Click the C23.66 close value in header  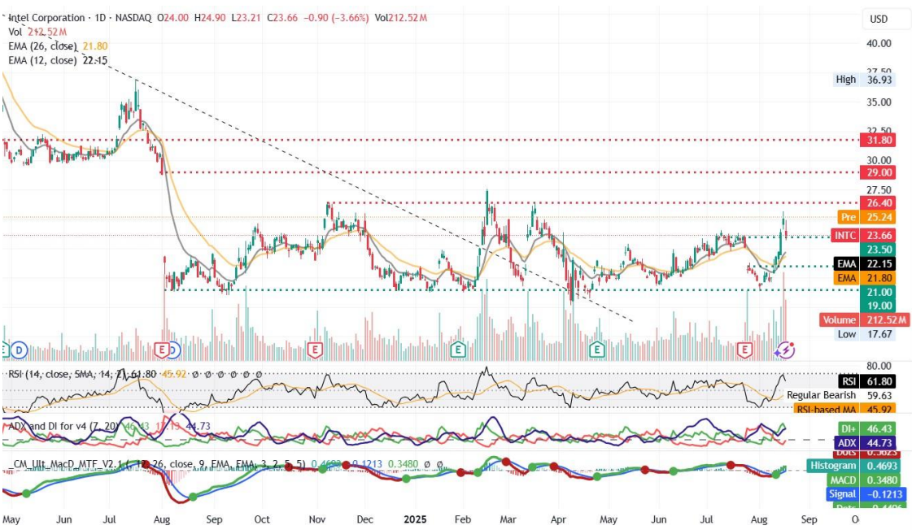click(x=282, y=18)
